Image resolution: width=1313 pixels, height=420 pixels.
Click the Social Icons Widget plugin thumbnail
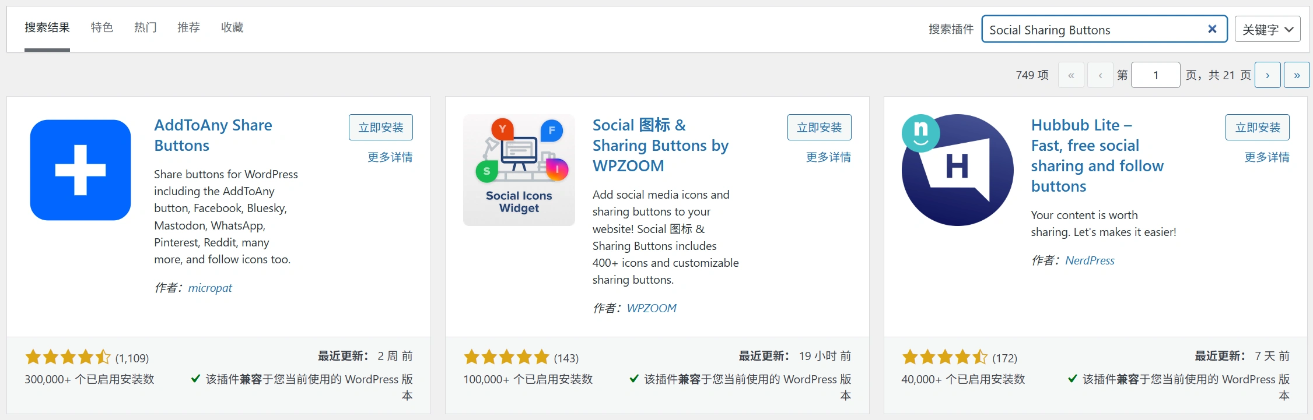(519, 170)
